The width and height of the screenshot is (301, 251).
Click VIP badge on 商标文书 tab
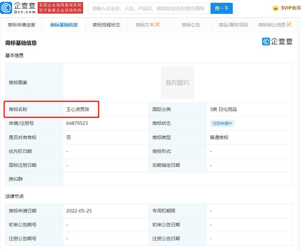(x=158, y=25)
